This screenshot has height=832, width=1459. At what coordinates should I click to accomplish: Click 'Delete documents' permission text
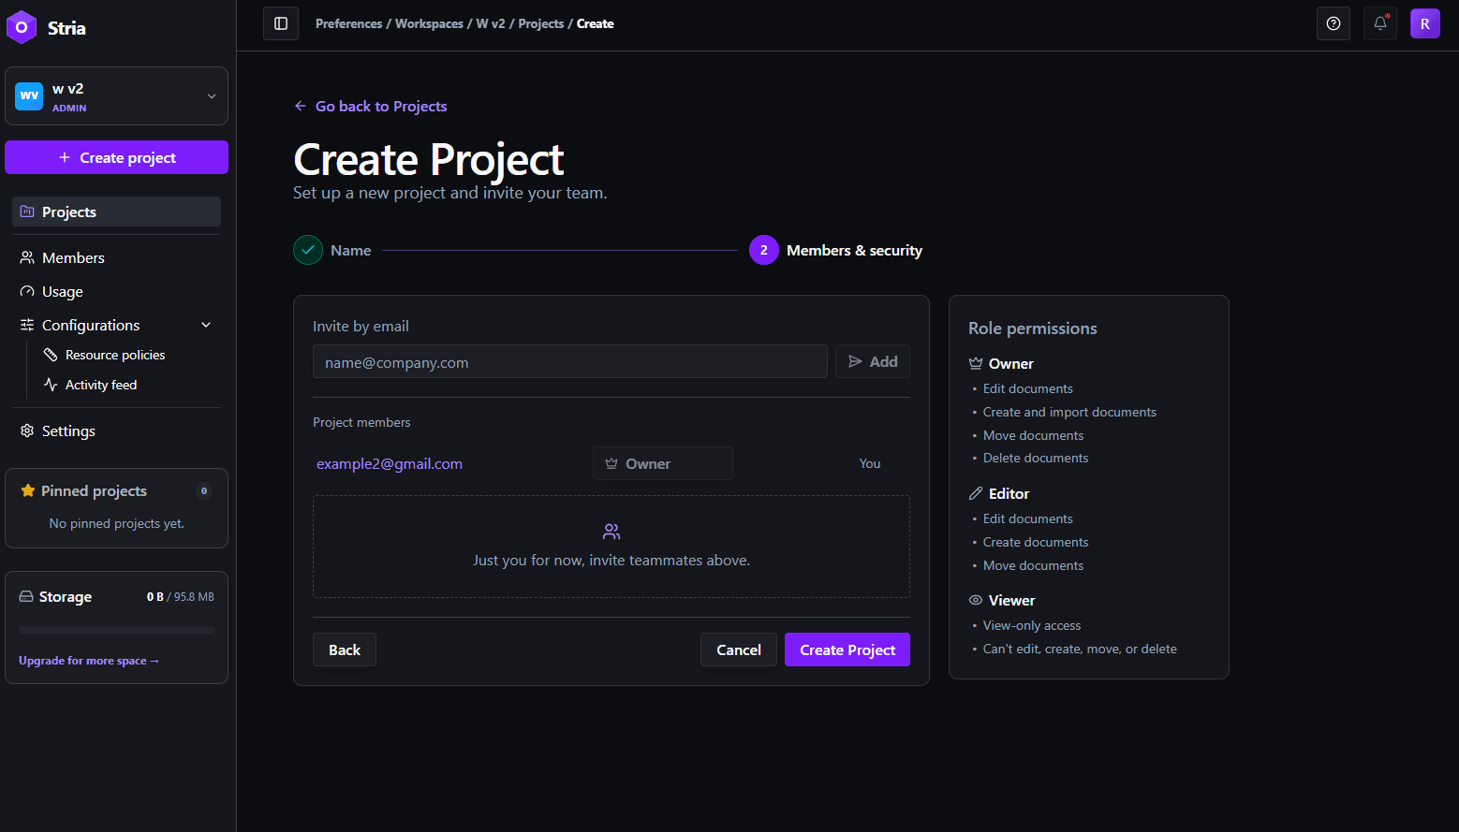tap(1036, 458)
